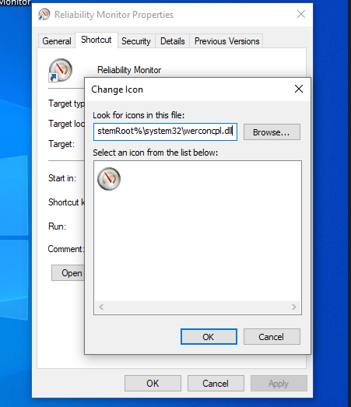The width and height of the screenshot is (351, 407).
Task: Select the gauge icon in the icon list
Action: (109, 179)
